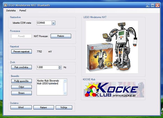This screenshot has height=118, width=163.
Task: Disconnect using the Prekini button
Action: [x=61, y=36]
